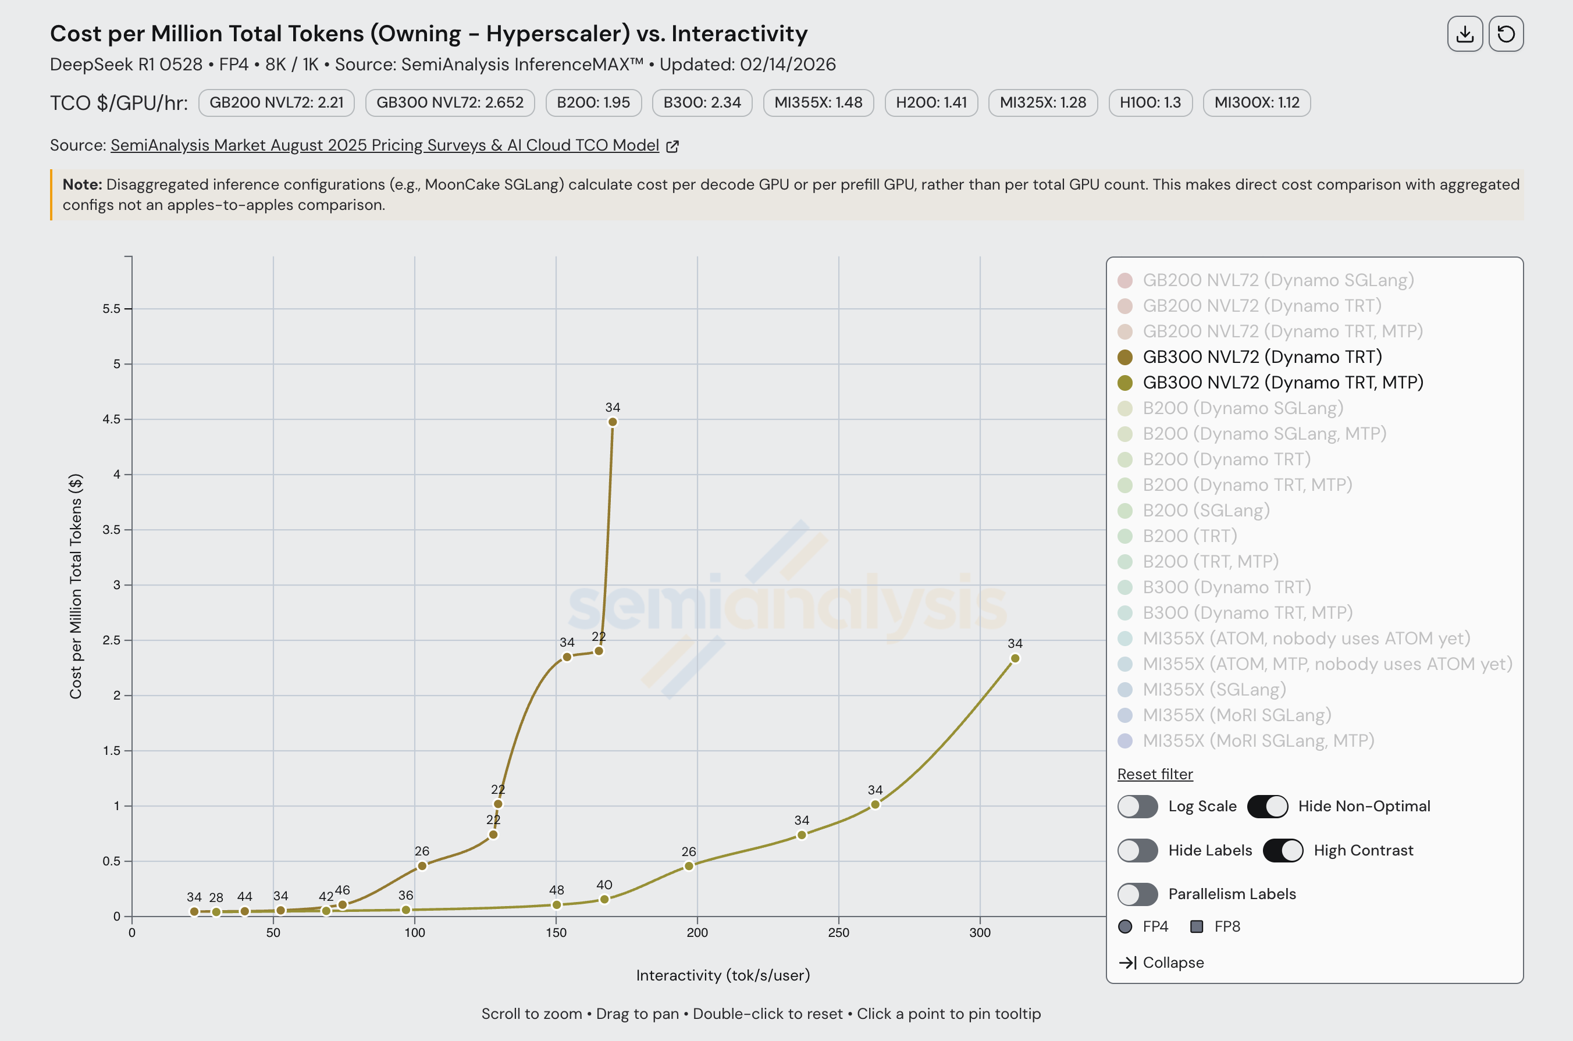This screenshot has width=1573, height=1041.
Task: Click the reset view icon
Action: click(x=1506, y=34)
